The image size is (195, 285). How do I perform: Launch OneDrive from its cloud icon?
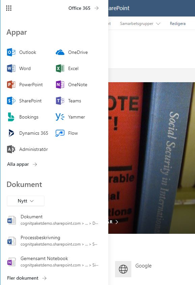(60, 52)
